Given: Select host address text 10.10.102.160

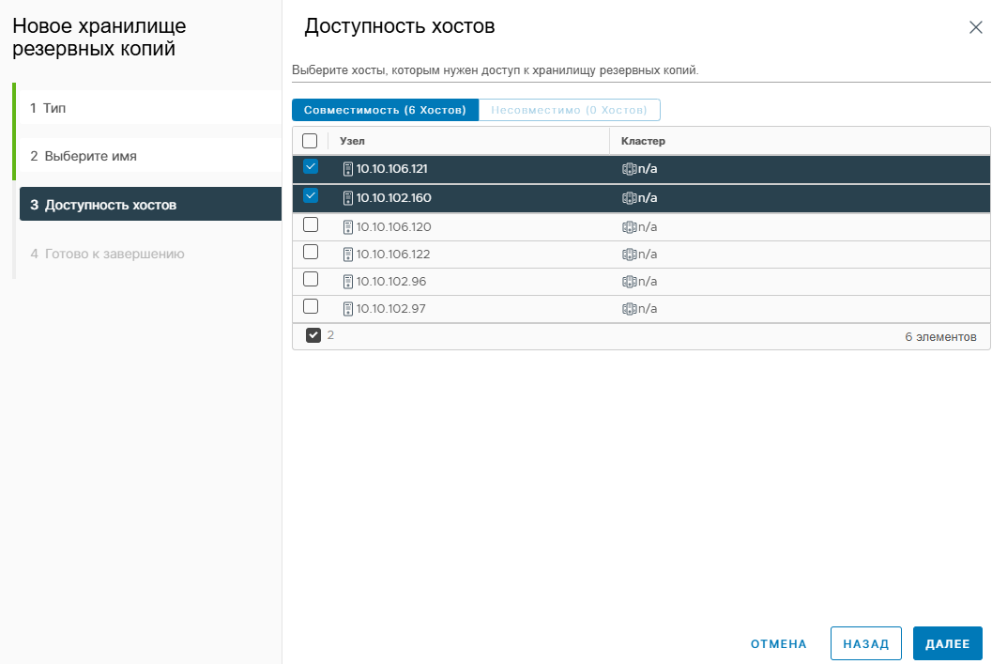Looking at the screenshot, I should pos(393,198).
